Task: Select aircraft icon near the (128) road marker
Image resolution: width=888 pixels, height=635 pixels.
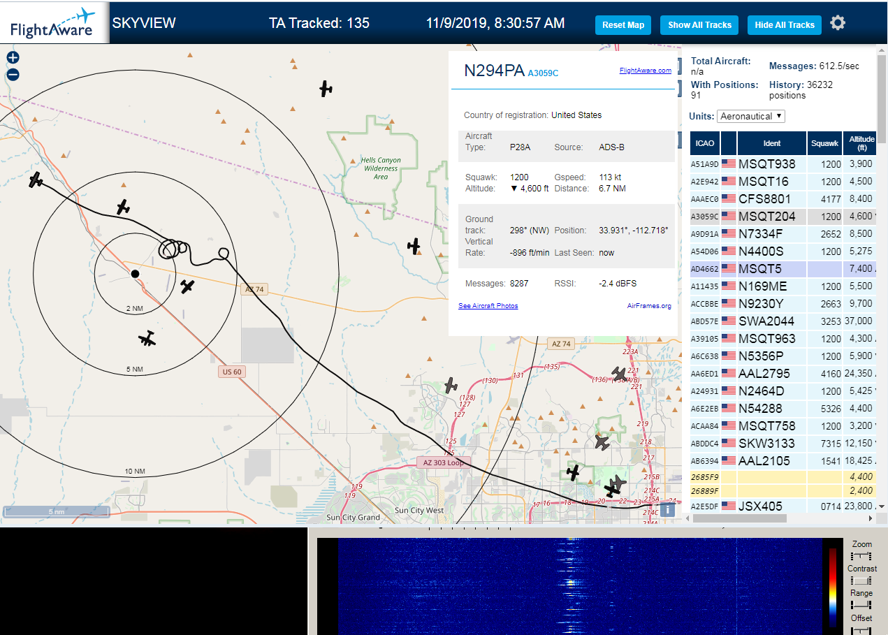Action: 451,385
